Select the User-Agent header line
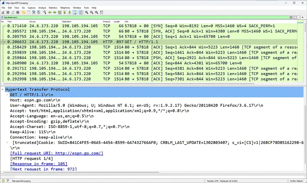The image size is (307, 183). coord(137,105)
